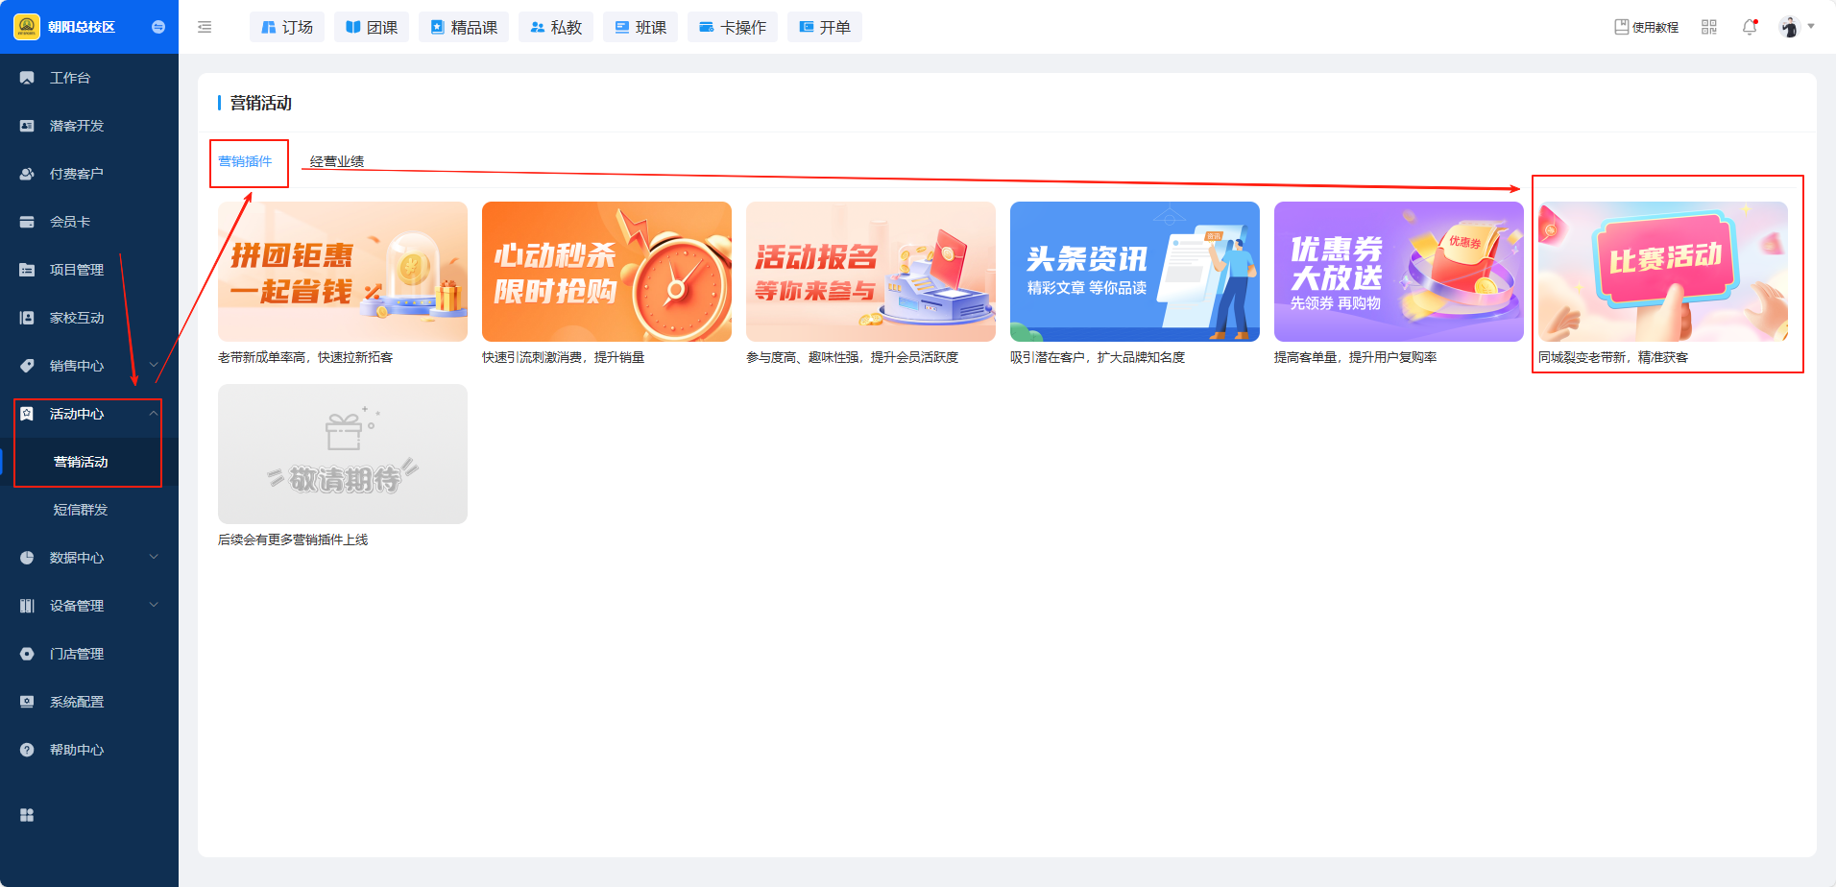Open the 比赛活动 plugin card

(1662, 272)
